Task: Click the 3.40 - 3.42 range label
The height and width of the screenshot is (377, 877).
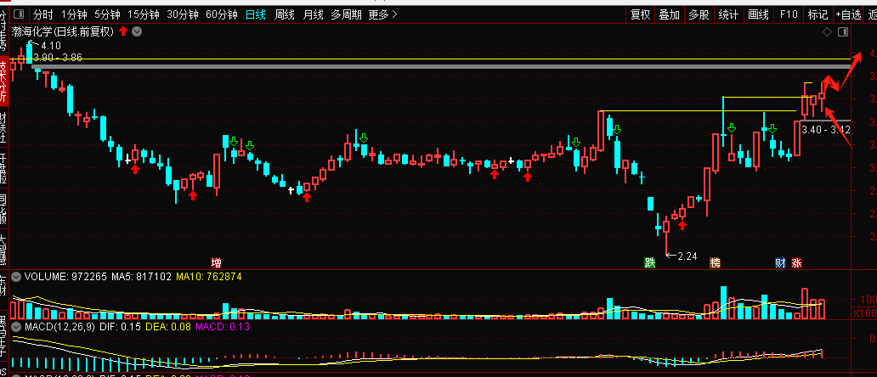Action: coord(825,130)
